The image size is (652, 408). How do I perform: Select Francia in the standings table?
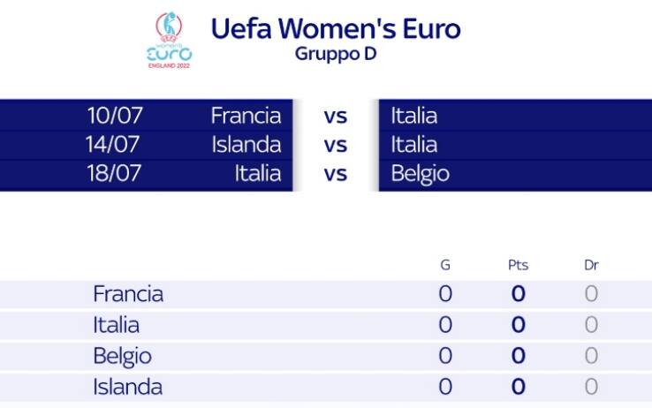click(128, 294)
